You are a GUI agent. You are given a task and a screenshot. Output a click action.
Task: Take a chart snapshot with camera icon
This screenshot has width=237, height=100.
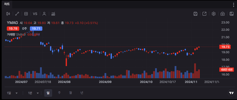click(x=223, y=14)
